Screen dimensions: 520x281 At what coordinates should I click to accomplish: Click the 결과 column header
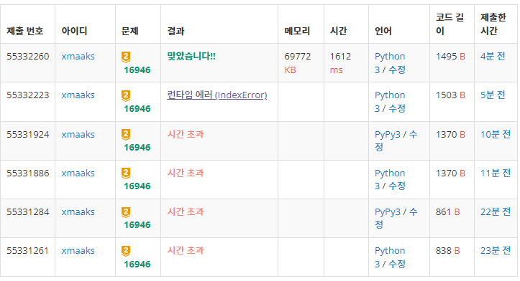[x=175, y=31]
